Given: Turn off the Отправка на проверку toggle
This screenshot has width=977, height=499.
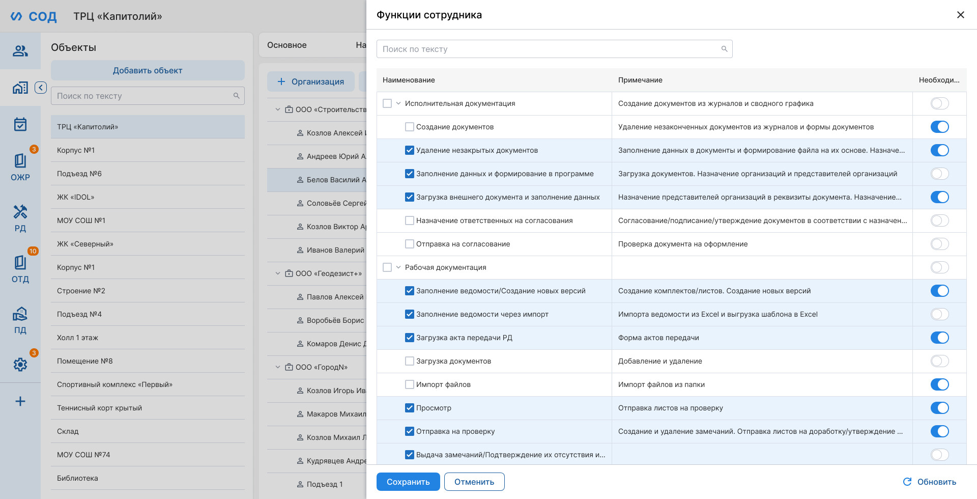Looking at the screenshot, I should point(939,431).
